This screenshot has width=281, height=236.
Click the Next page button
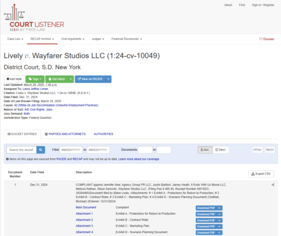pyautogui.click(x=270, y=150)
